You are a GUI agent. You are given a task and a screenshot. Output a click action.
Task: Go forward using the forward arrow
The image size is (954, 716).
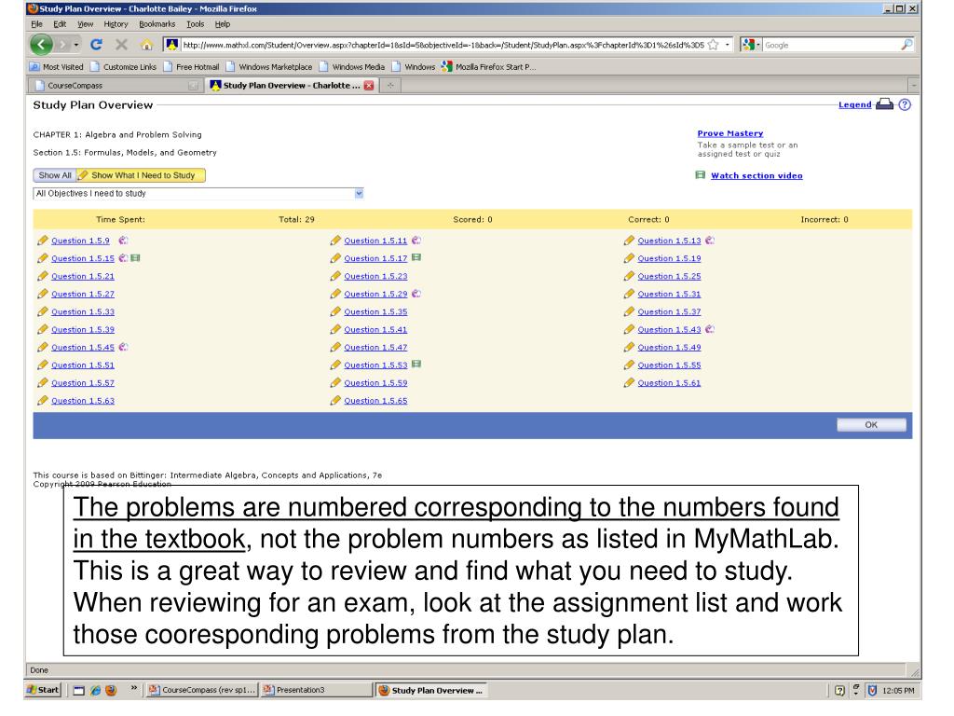(x=62, y=45)
